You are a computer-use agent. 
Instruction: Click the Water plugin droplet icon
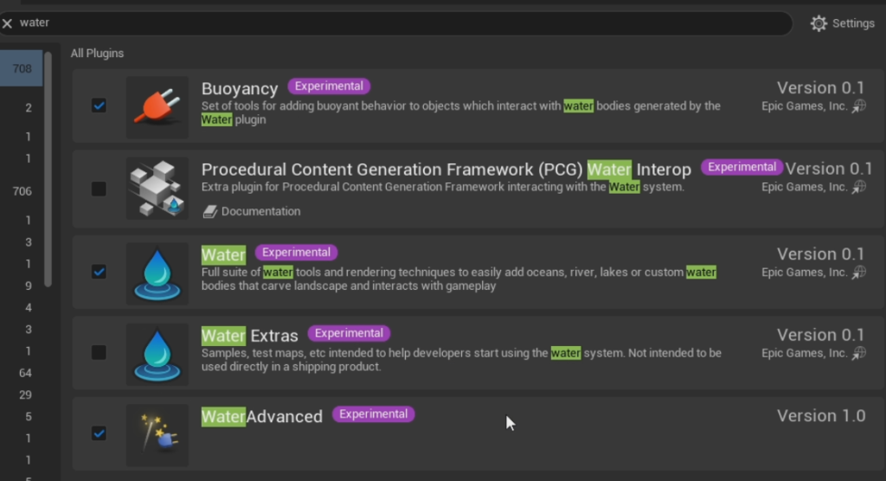[157, 274]
